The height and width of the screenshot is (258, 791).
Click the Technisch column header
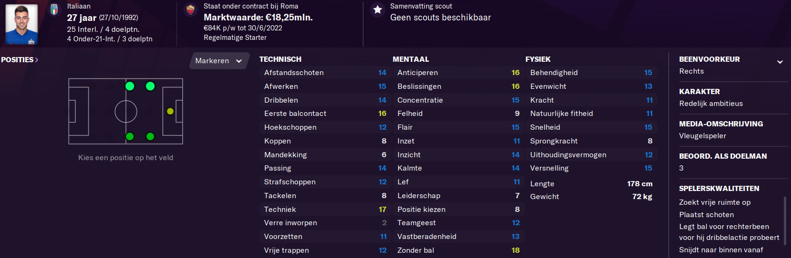click(x=280, y=59)
